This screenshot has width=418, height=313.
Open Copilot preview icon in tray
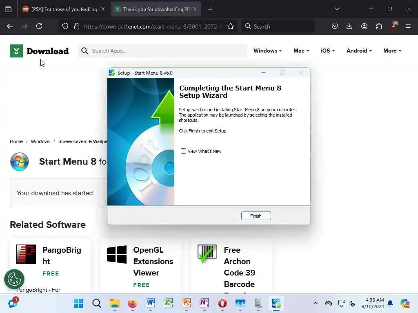[405, 303]
